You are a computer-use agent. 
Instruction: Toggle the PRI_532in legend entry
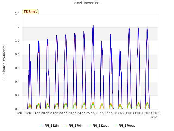[x=49, y=126]
